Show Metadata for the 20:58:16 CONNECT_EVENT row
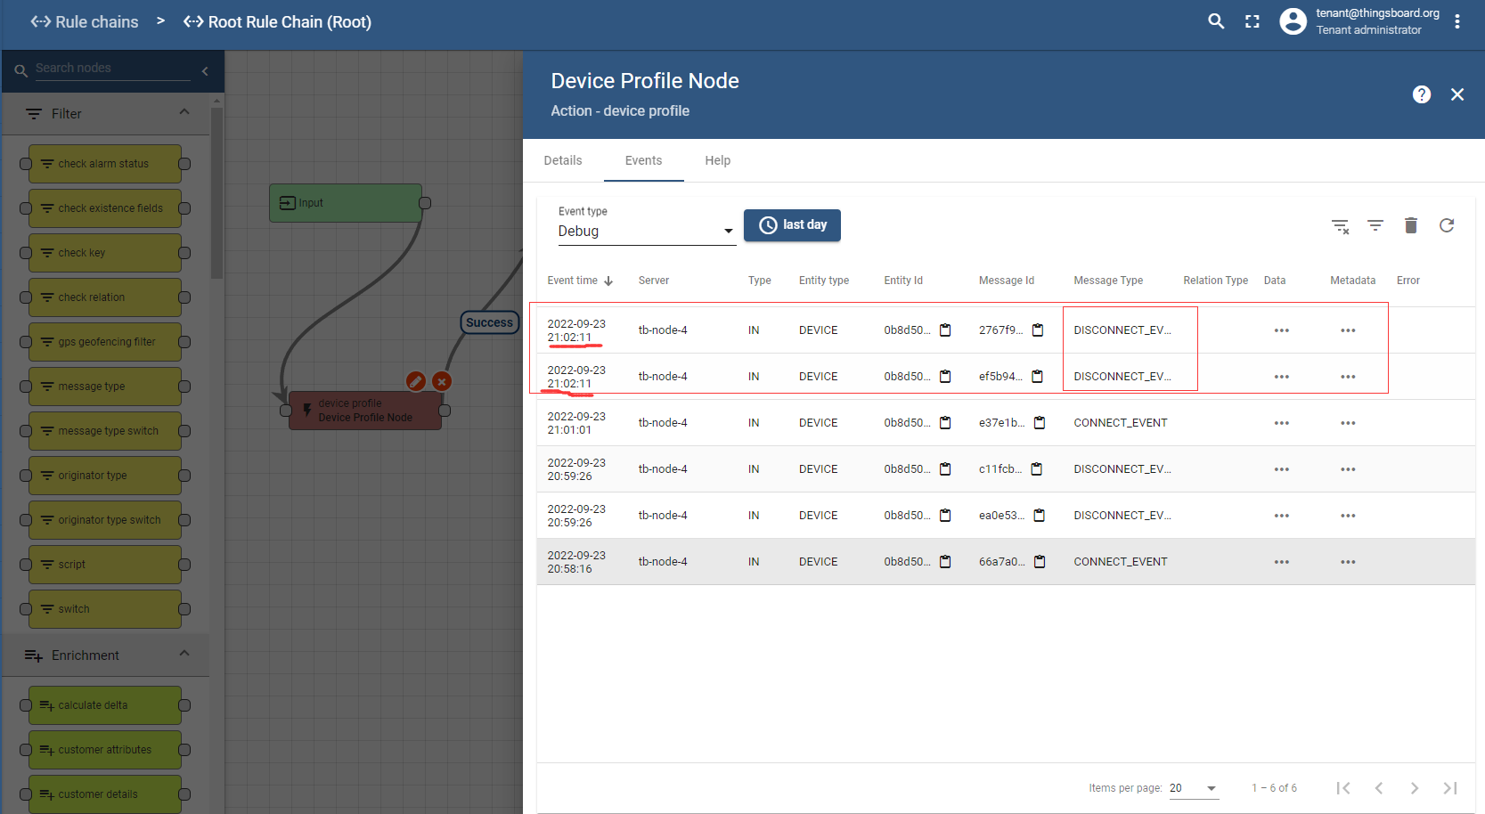The height and width of the screenshot is (814, 1485). tap(1348, 562)
